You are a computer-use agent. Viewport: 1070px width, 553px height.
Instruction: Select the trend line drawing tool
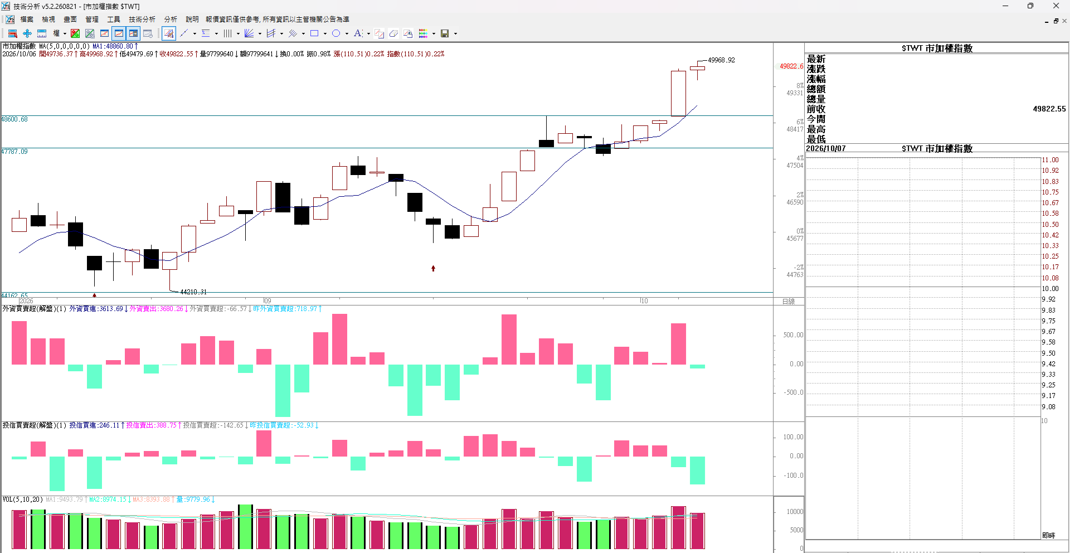pos(184,33)
